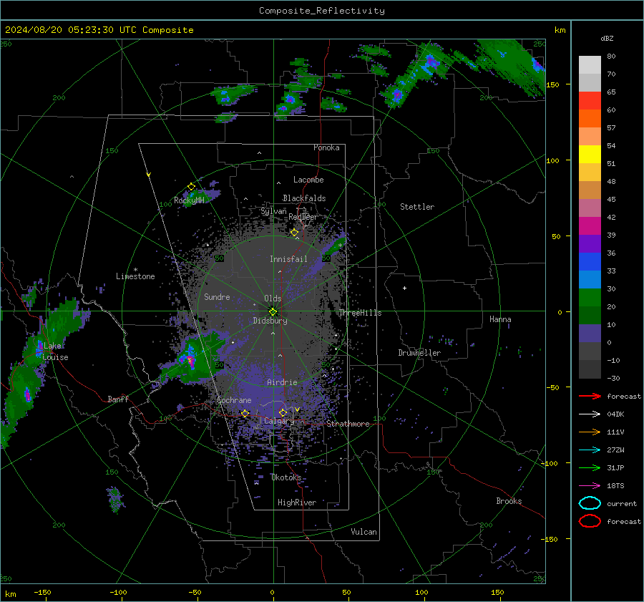
Task: Click the Banff town label
Action: click(118, 399)
